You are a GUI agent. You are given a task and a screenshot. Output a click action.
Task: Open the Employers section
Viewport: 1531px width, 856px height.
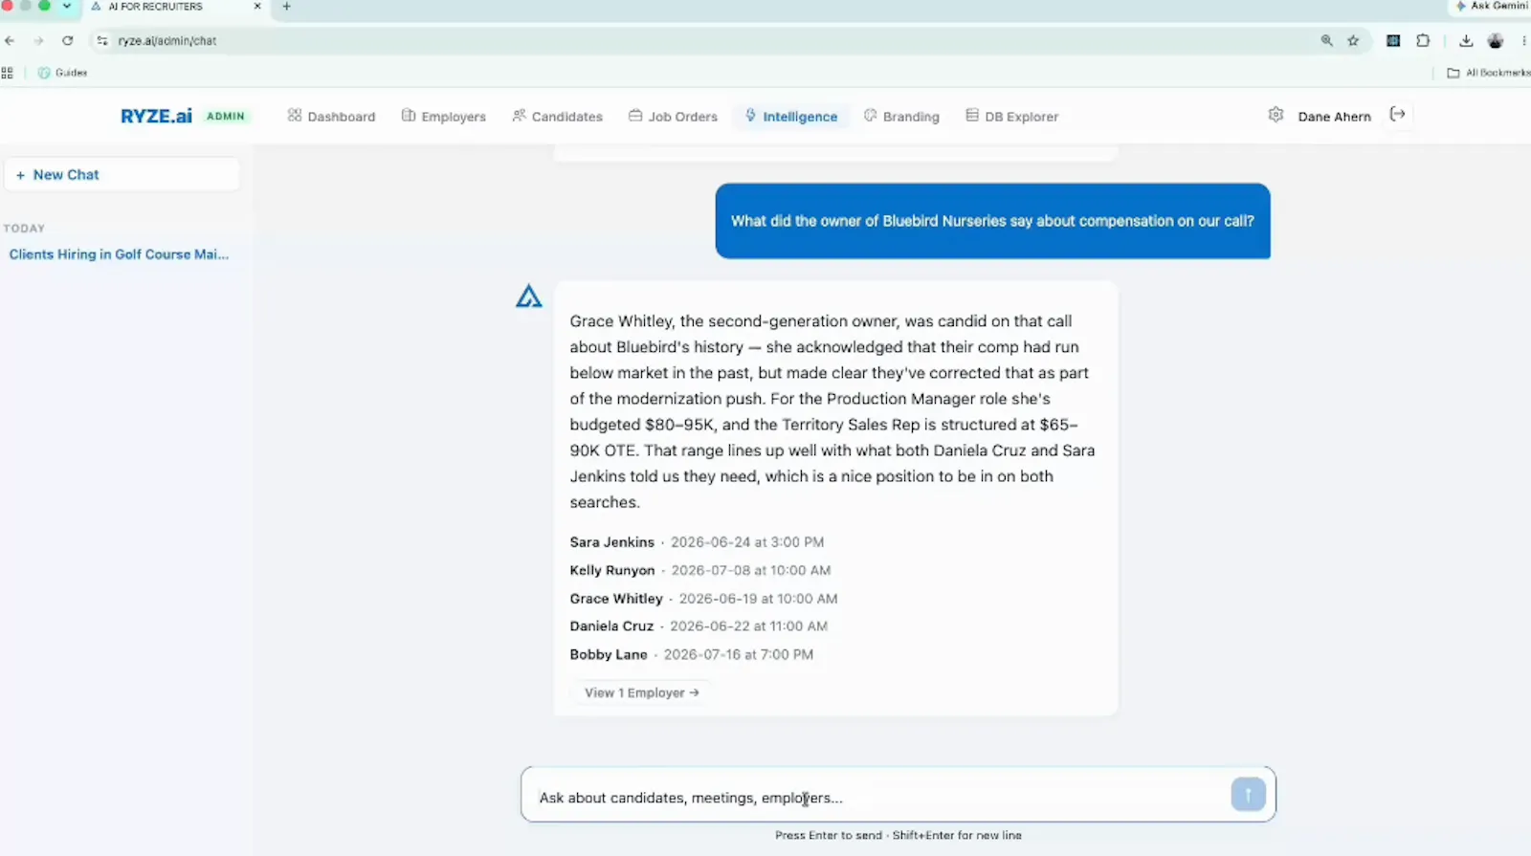[444, 117]
